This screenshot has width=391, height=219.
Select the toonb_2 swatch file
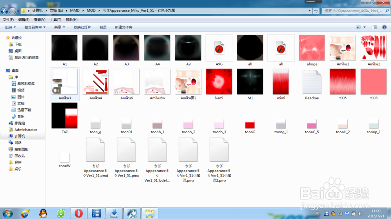coord(188,124)
